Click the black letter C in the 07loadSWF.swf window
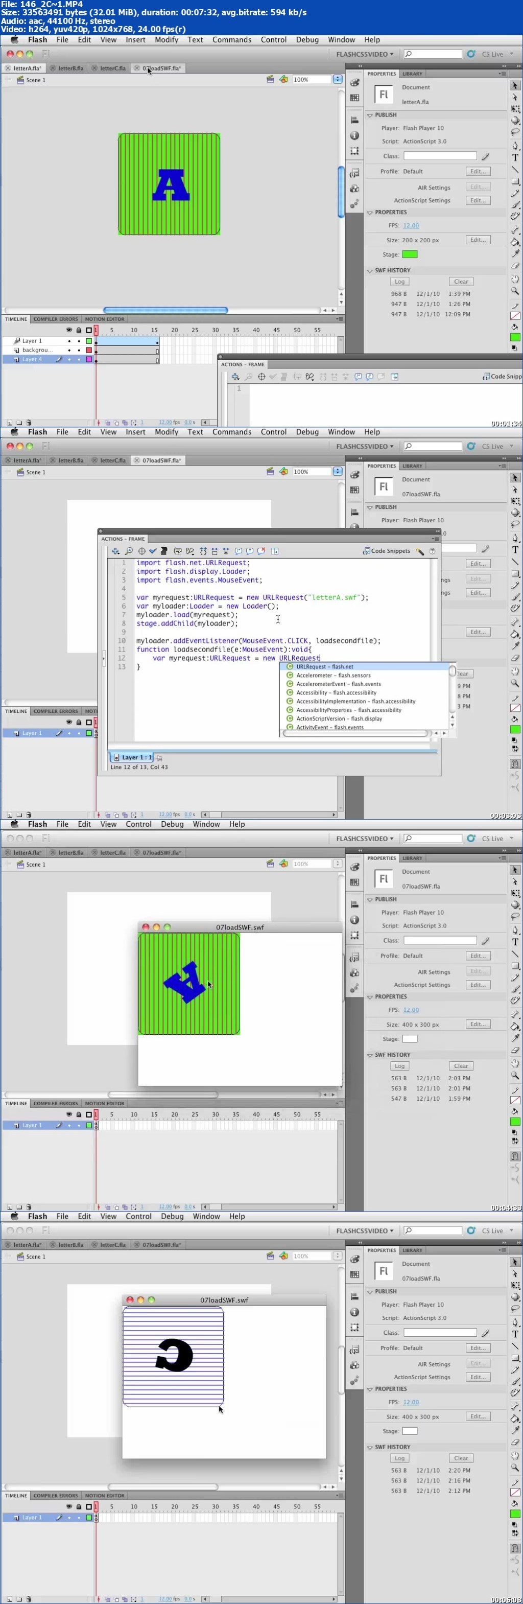 point(174,1355)
